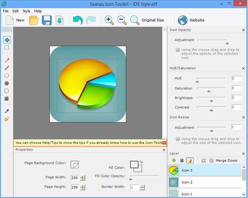Close the Layer panel
The height and width of the screenshot is (198, 248).
coord(243,153)
